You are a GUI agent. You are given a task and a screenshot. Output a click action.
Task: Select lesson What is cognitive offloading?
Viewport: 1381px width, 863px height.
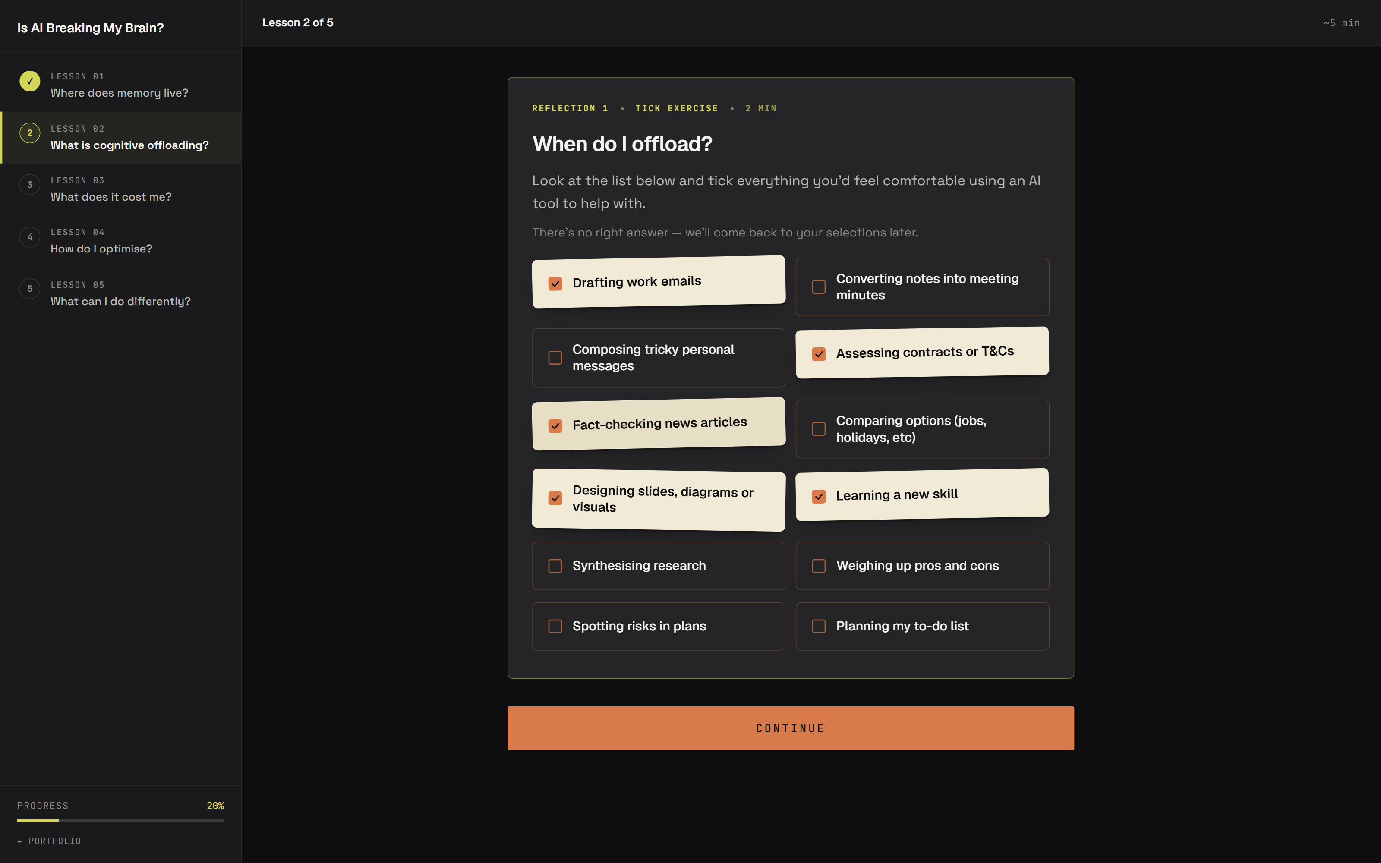[120, 137]
